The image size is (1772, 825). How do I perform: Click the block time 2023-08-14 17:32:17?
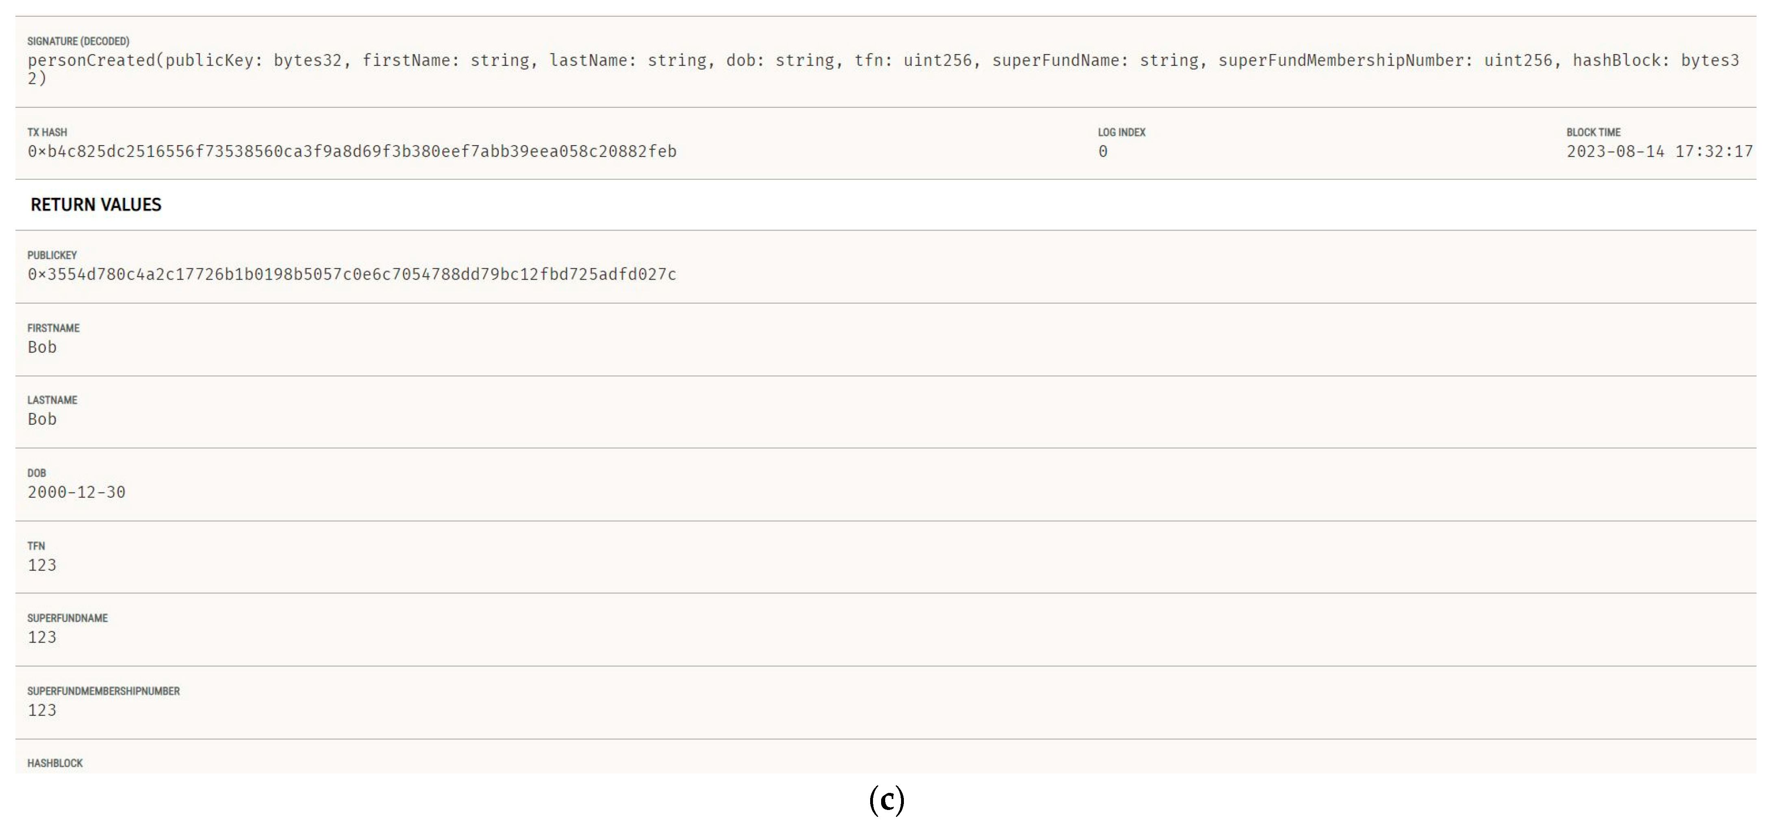pyautogui.click(x=1659, y=151)
